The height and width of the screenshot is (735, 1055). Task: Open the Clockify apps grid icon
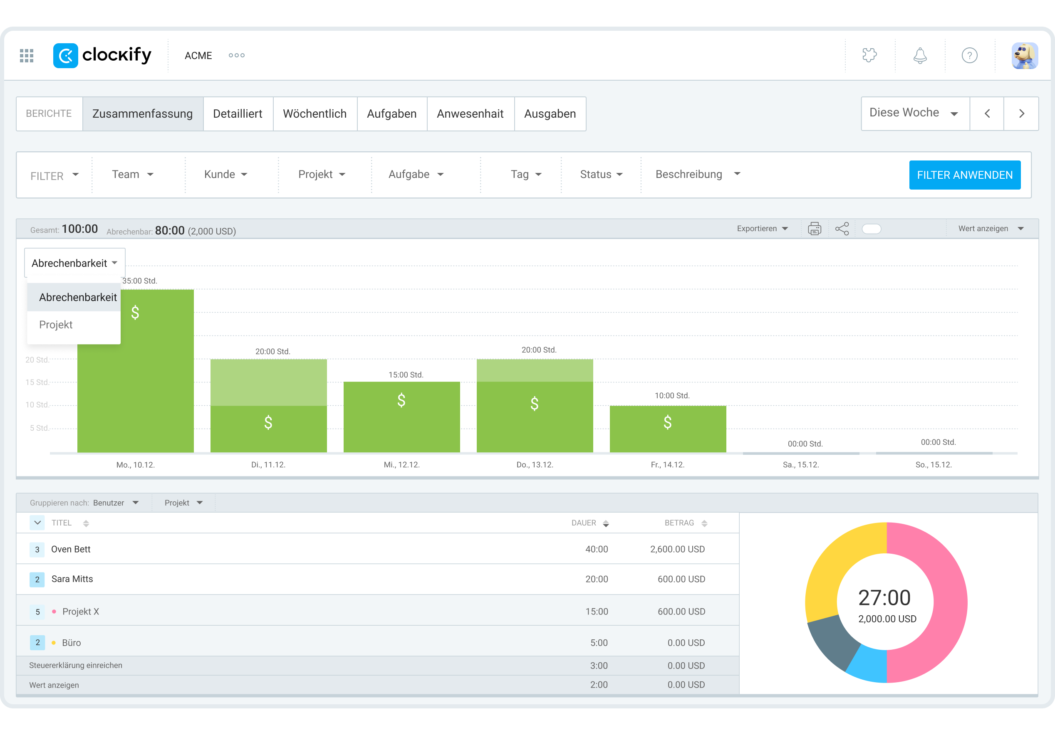click(x=26, y=55)
